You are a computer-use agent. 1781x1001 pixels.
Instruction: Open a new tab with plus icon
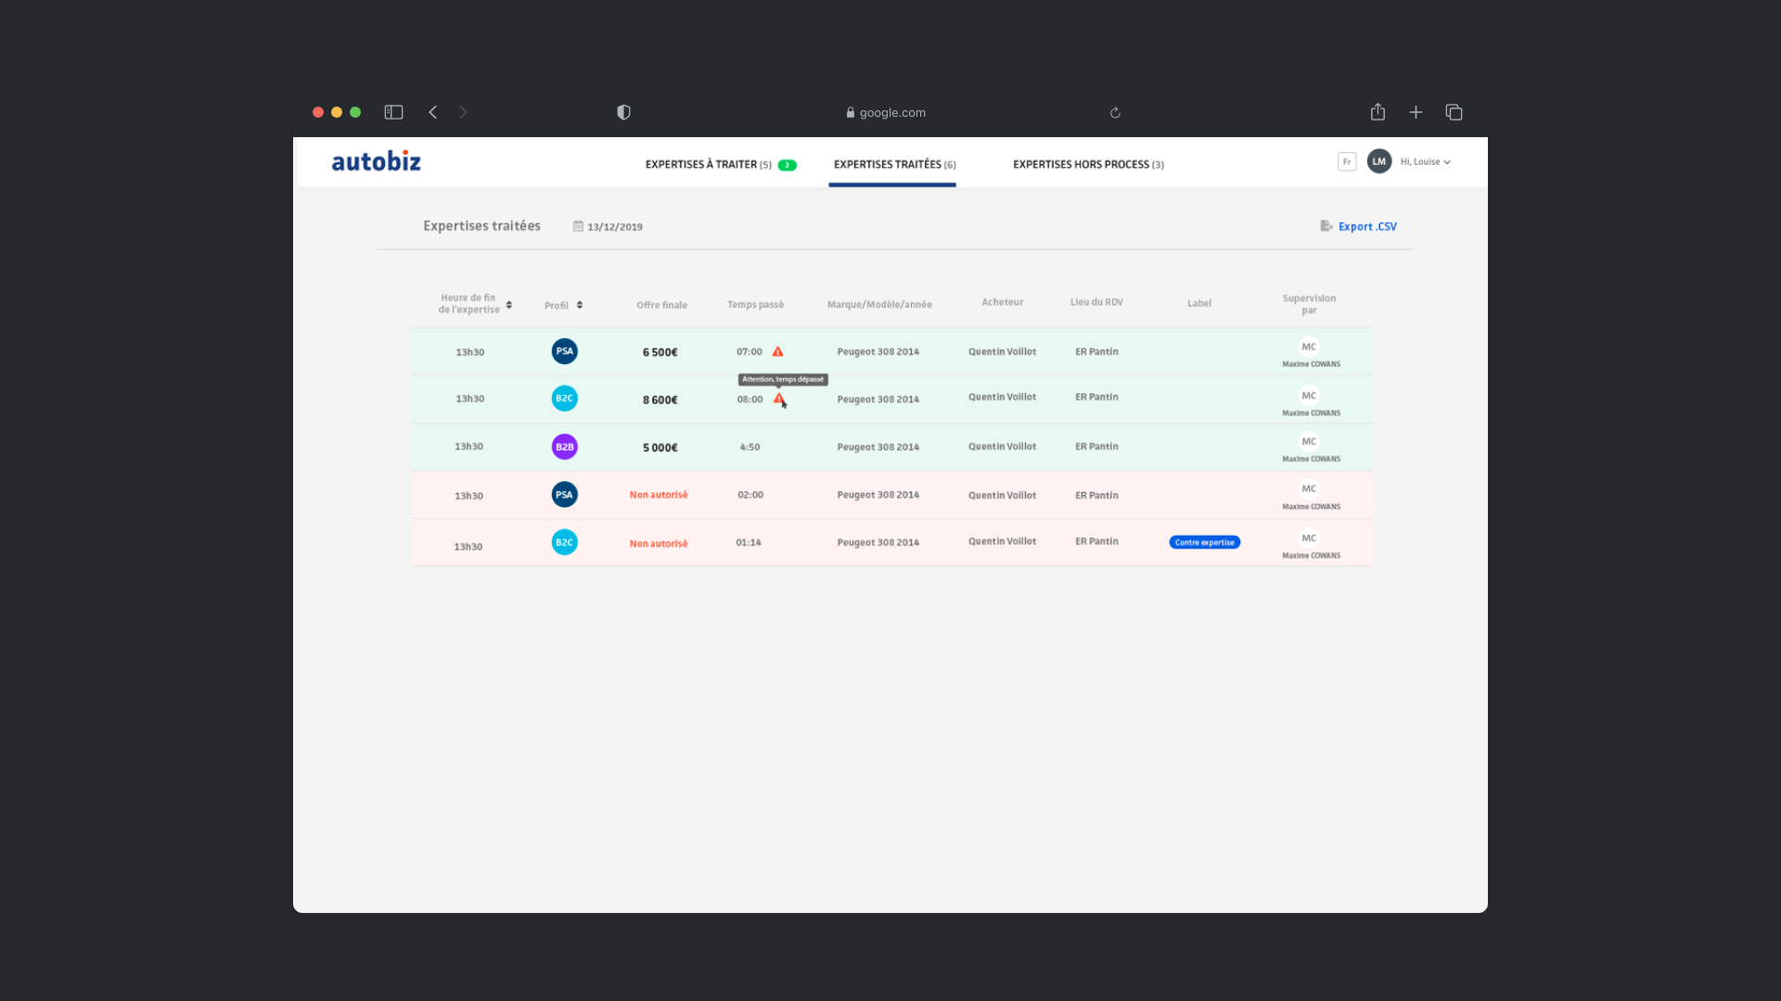click(1416, 112)
